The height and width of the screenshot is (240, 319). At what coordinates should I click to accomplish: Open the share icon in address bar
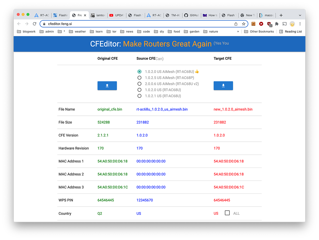click(236, 24)
